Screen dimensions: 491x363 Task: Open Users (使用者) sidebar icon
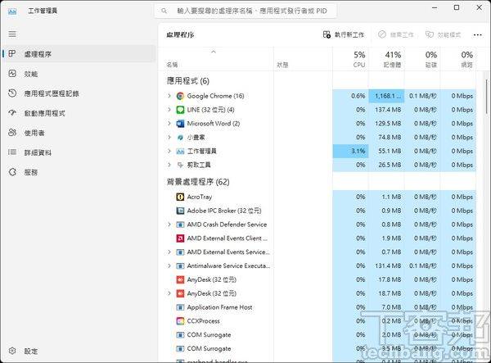pyautogui.click(x=12, y=133)
